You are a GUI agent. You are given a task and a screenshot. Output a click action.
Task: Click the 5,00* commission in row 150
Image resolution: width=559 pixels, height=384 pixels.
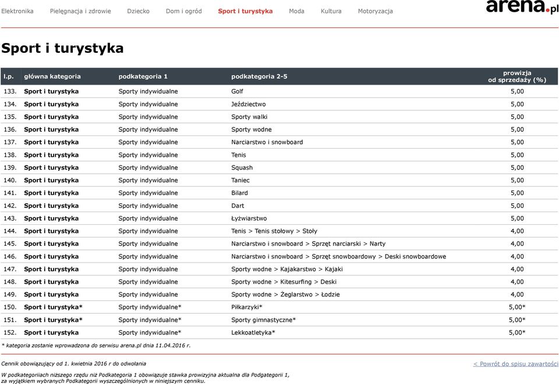pos(517,307)
